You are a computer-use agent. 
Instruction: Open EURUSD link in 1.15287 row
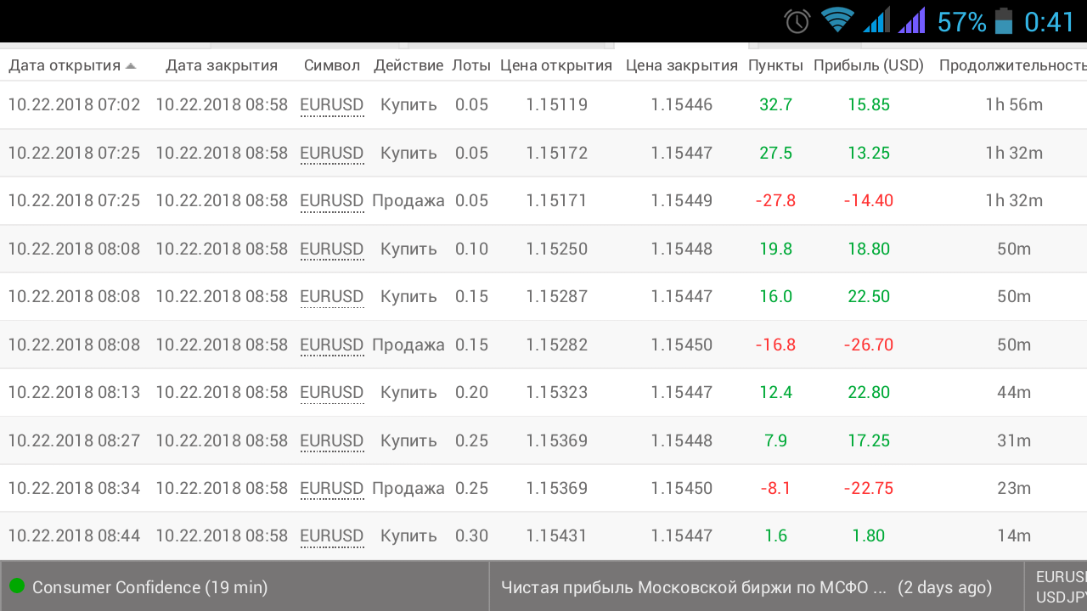point(332,297)
